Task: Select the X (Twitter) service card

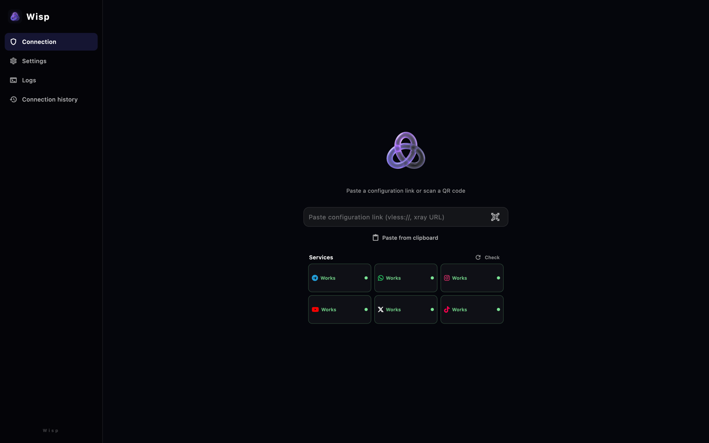Action: coord(406,309)
